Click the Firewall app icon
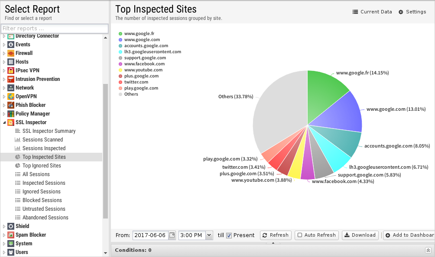The width and height of the screenshot is (435, 257). click(x=11, y=53)
